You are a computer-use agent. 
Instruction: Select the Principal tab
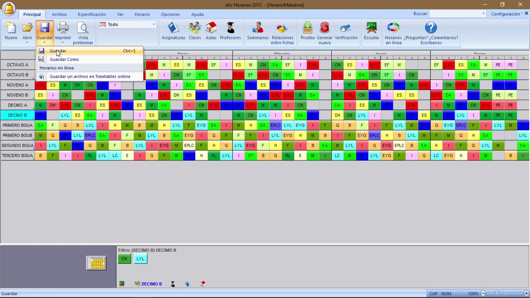click(32, 14)
